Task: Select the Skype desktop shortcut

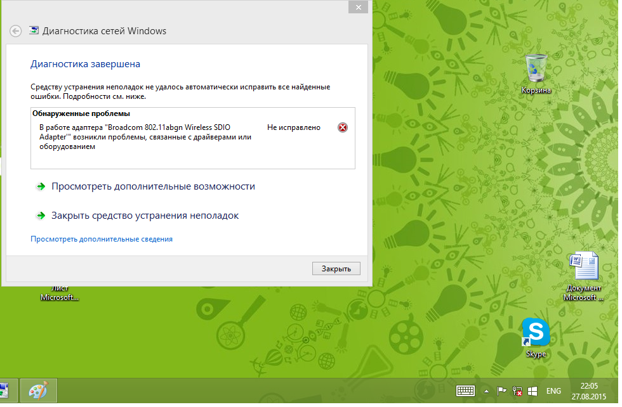Action: pos(536,338)
